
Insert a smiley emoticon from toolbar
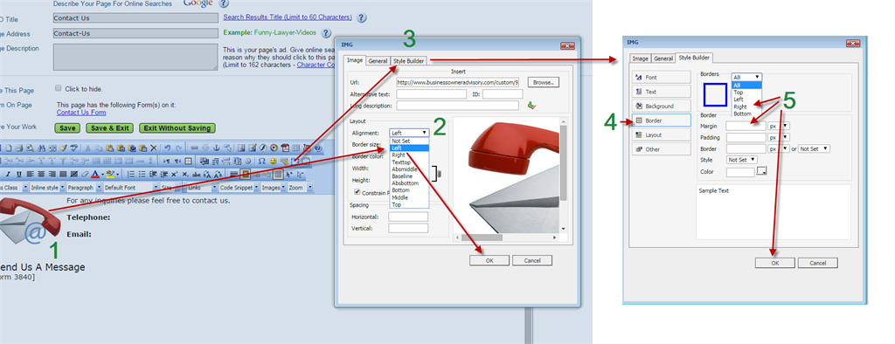(x=273, y=162)
